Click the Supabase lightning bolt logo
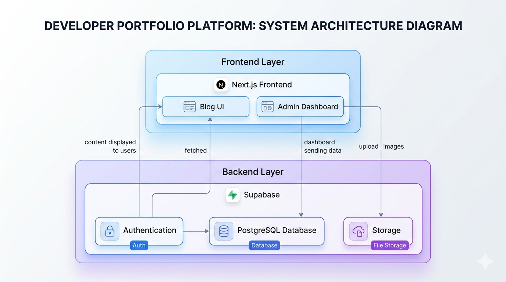 click(x=232, y=195)
